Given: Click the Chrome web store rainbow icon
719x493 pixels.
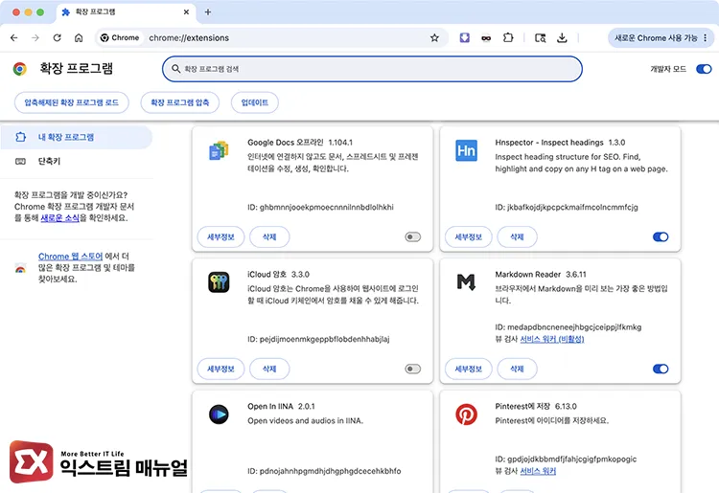Looking at the screenshot, I should click(x=20, y=268).
